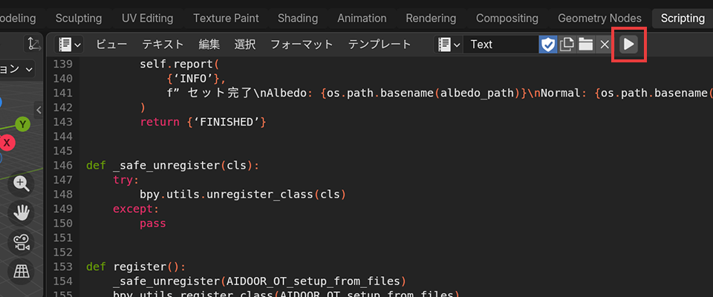Click the new text duplicate icon
The height and width of the screenshot is (297, 713).
tap(567, 45)
